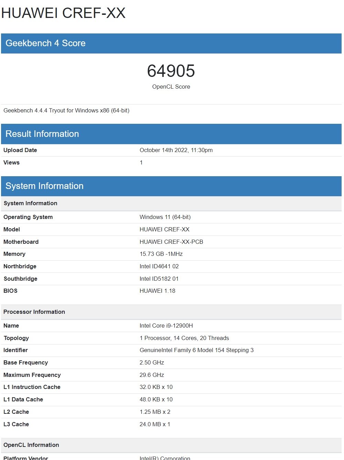
Task: Select the Views count value "1"
Action: pos(141,163)
